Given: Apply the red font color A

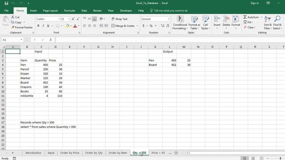Looking at the screenshot, I should [x=75, y=26].
